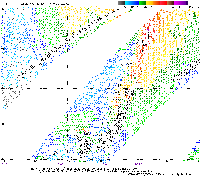
Task: Click the 'Rapidscat Winds(25KM) 20141217 ascending' title
Action: pyautogui.click(x=38, y=5)
